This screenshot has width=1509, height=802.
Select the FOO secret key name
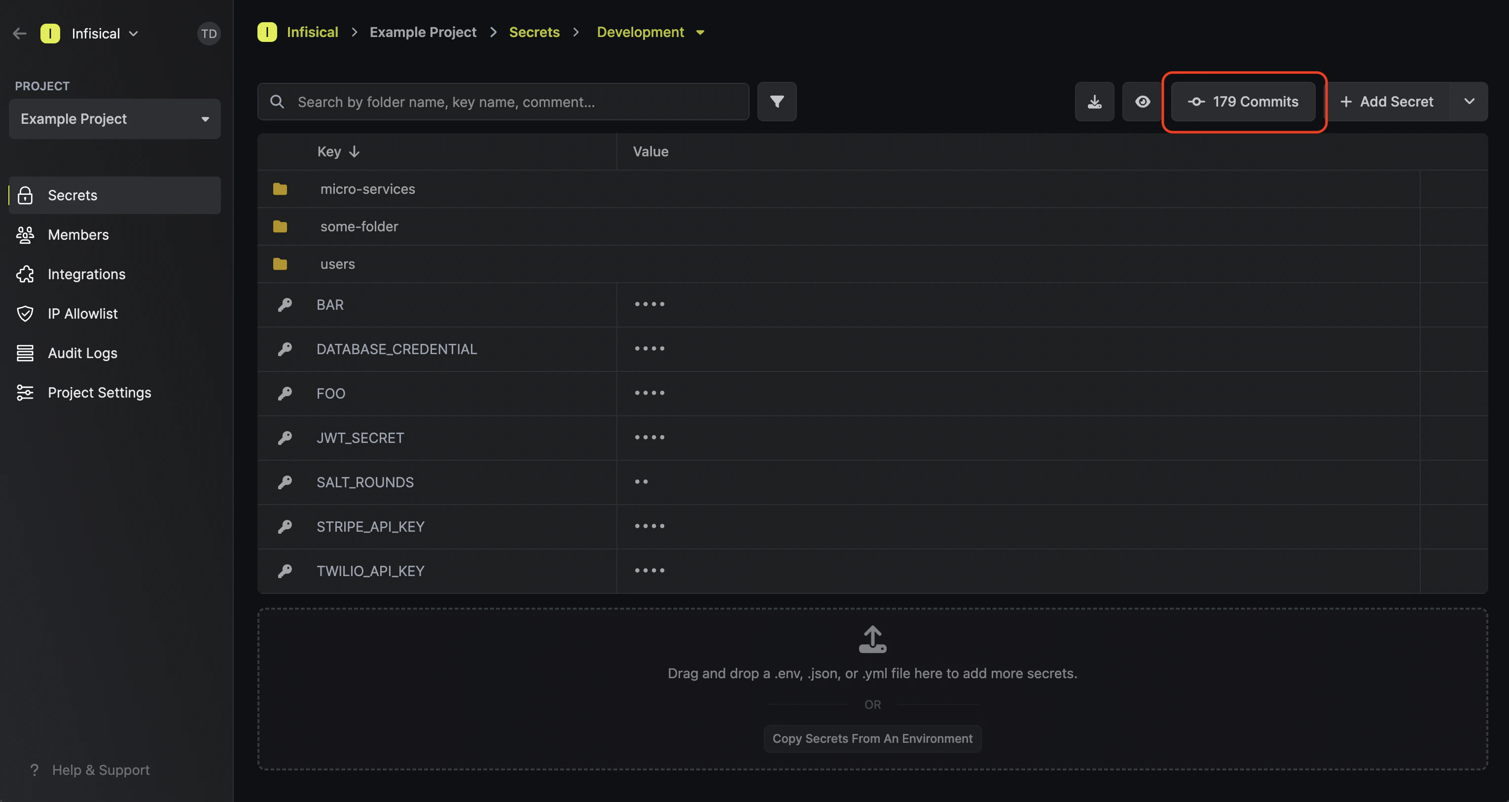(331, 394)
